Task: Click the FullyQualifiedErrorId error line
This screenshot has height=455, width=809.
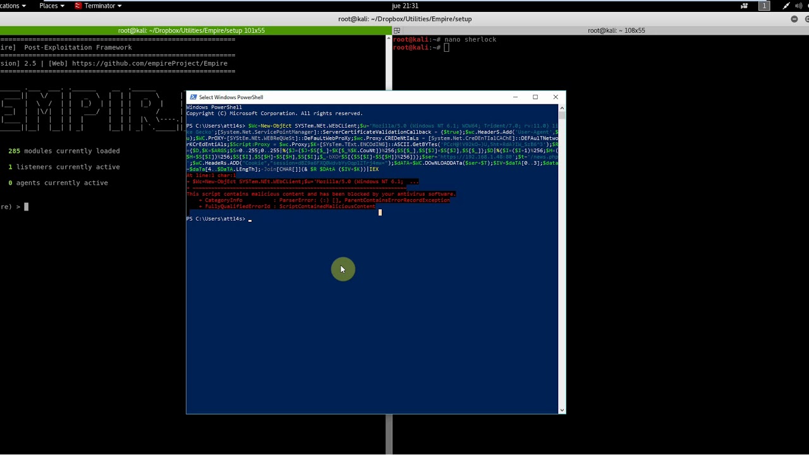Action: tap(287, 206)
